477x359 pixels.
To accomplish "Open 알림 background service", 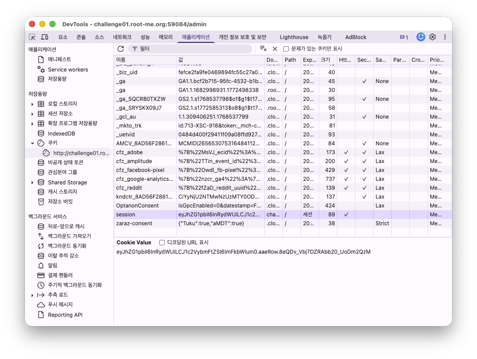I will point(53,265).
